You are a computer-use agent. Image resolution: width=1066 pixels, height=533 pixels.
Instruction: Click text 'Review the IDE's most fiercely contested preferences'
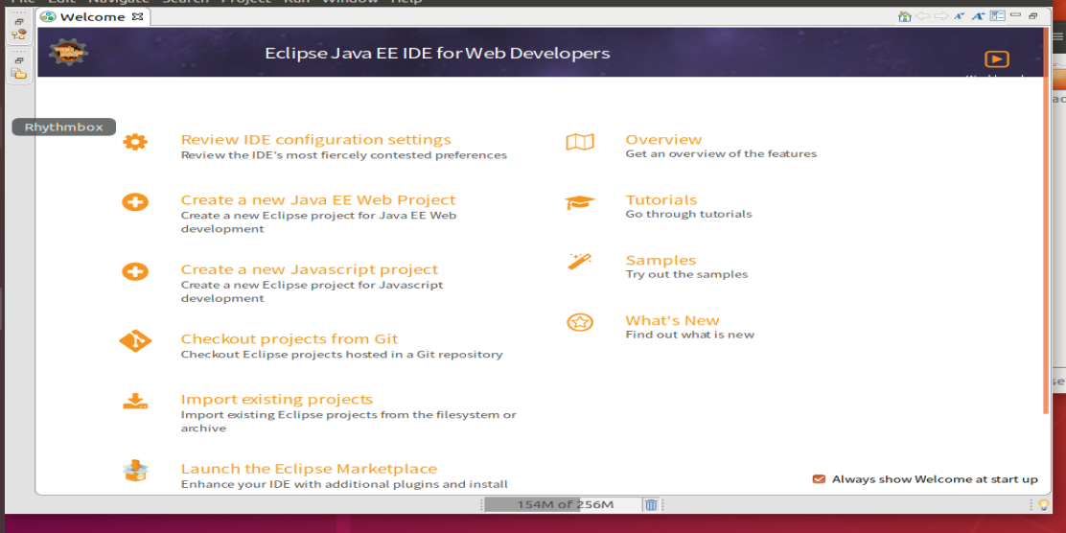coord(344,155)
